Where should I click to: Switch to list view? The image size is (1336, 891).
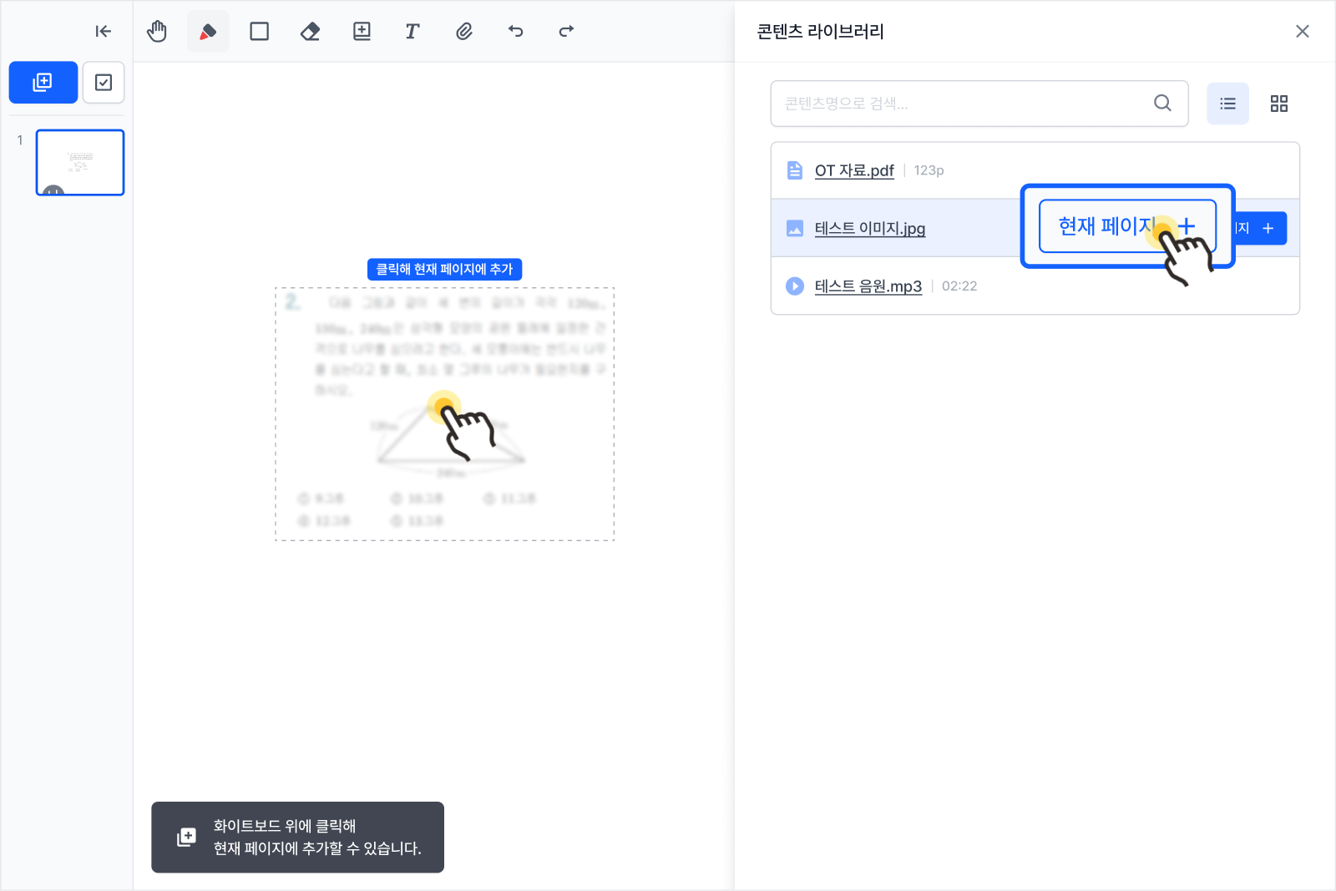tap(1228, 104)
